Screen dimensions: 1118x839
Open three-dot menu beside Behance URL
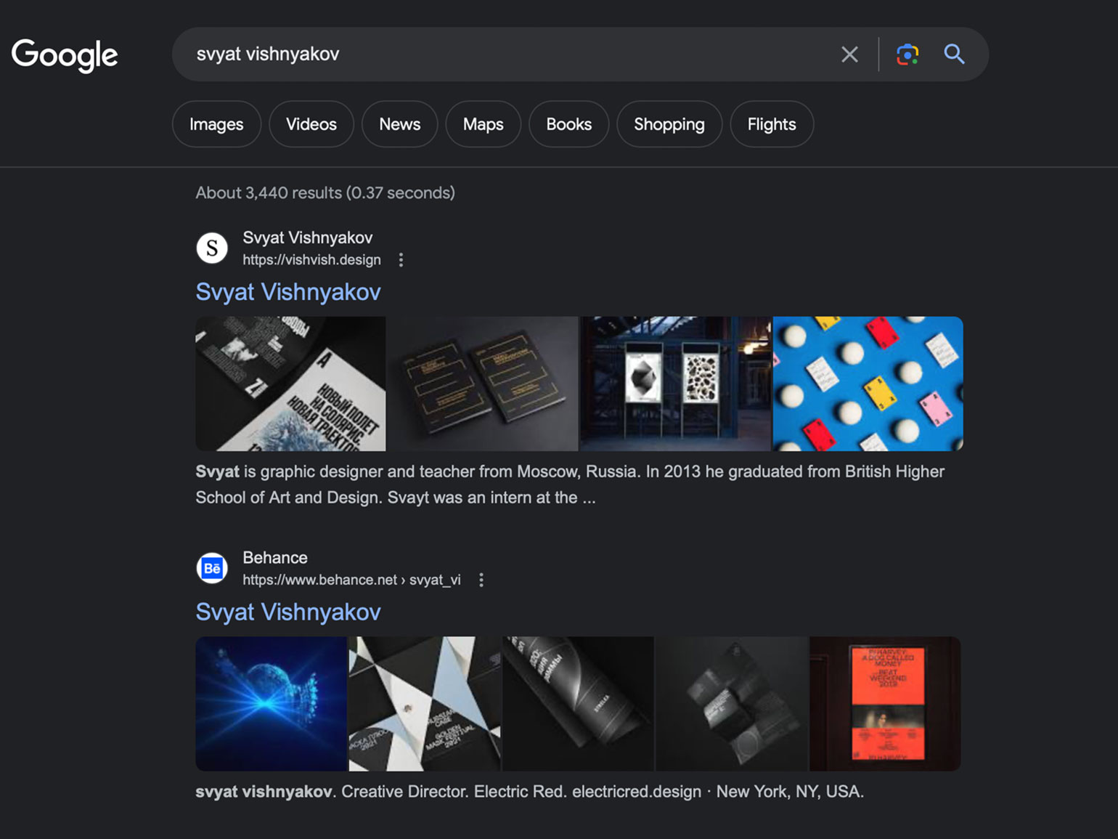[x=481, y=580]
